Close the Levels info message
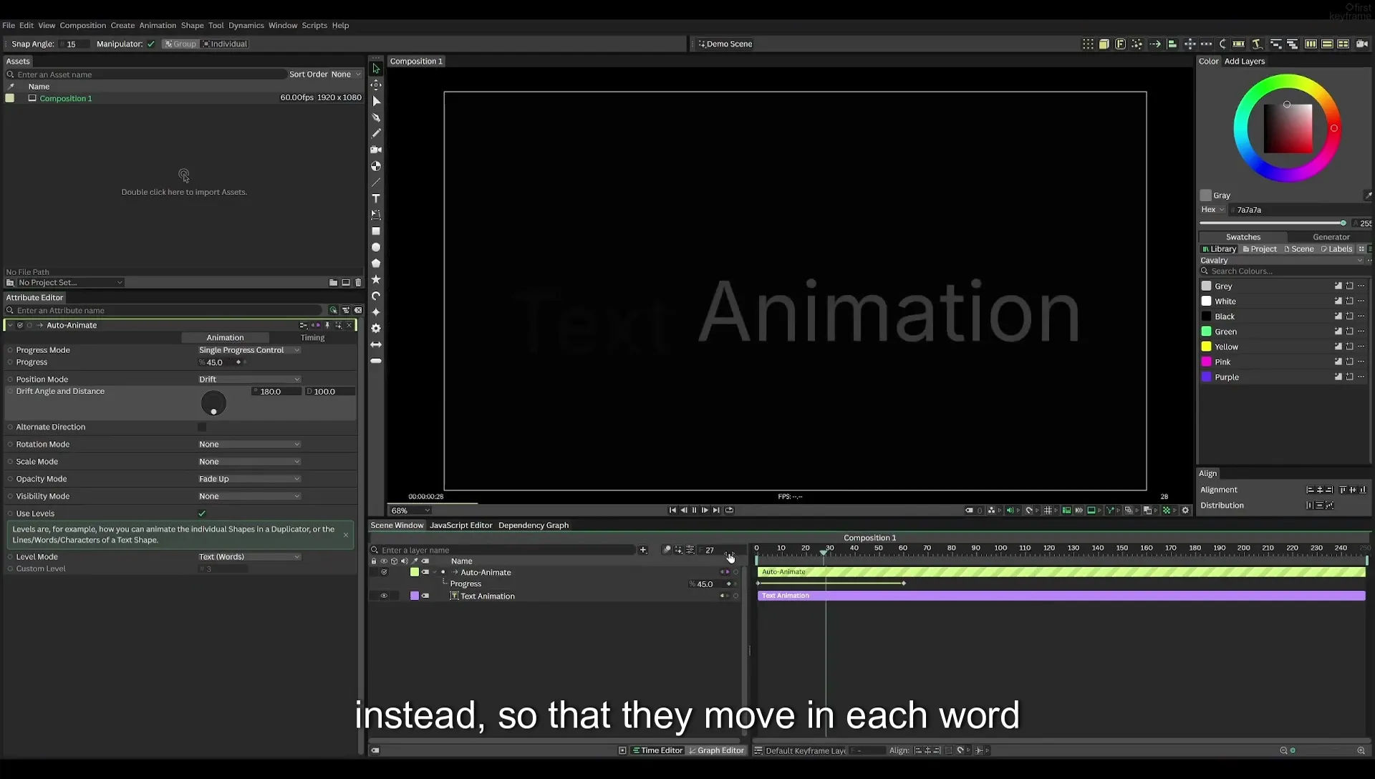Viewport: 1375px width, 779px height. click(x=346, y=535)
